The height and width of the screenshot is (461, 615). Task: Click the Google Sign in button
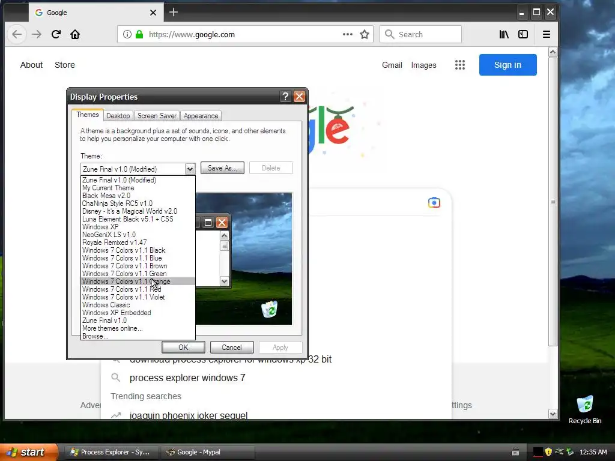click(x=507, y=65)
